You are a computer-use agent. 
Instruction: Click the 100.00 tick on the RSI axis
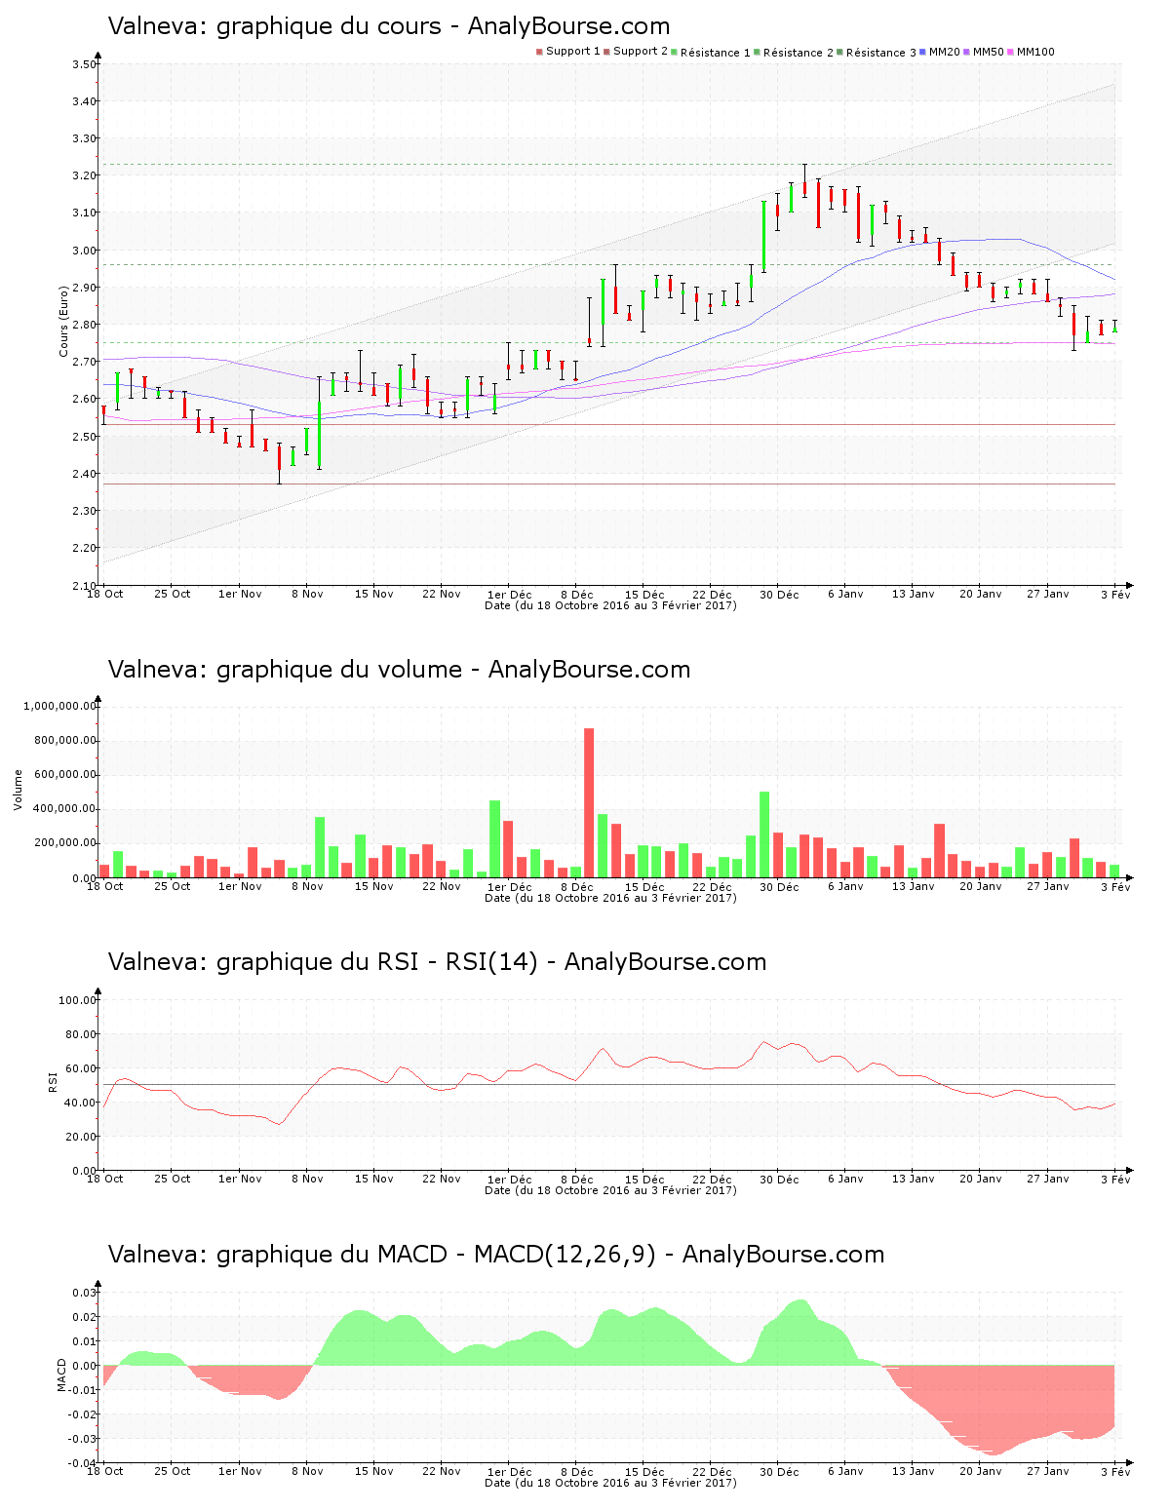point(78,1000)
